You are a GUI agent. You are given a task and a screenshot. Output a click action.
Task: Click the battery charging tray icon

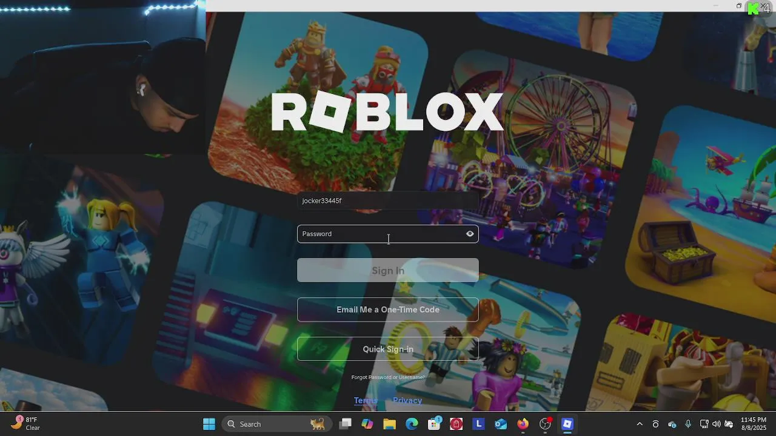pos(729,424)
